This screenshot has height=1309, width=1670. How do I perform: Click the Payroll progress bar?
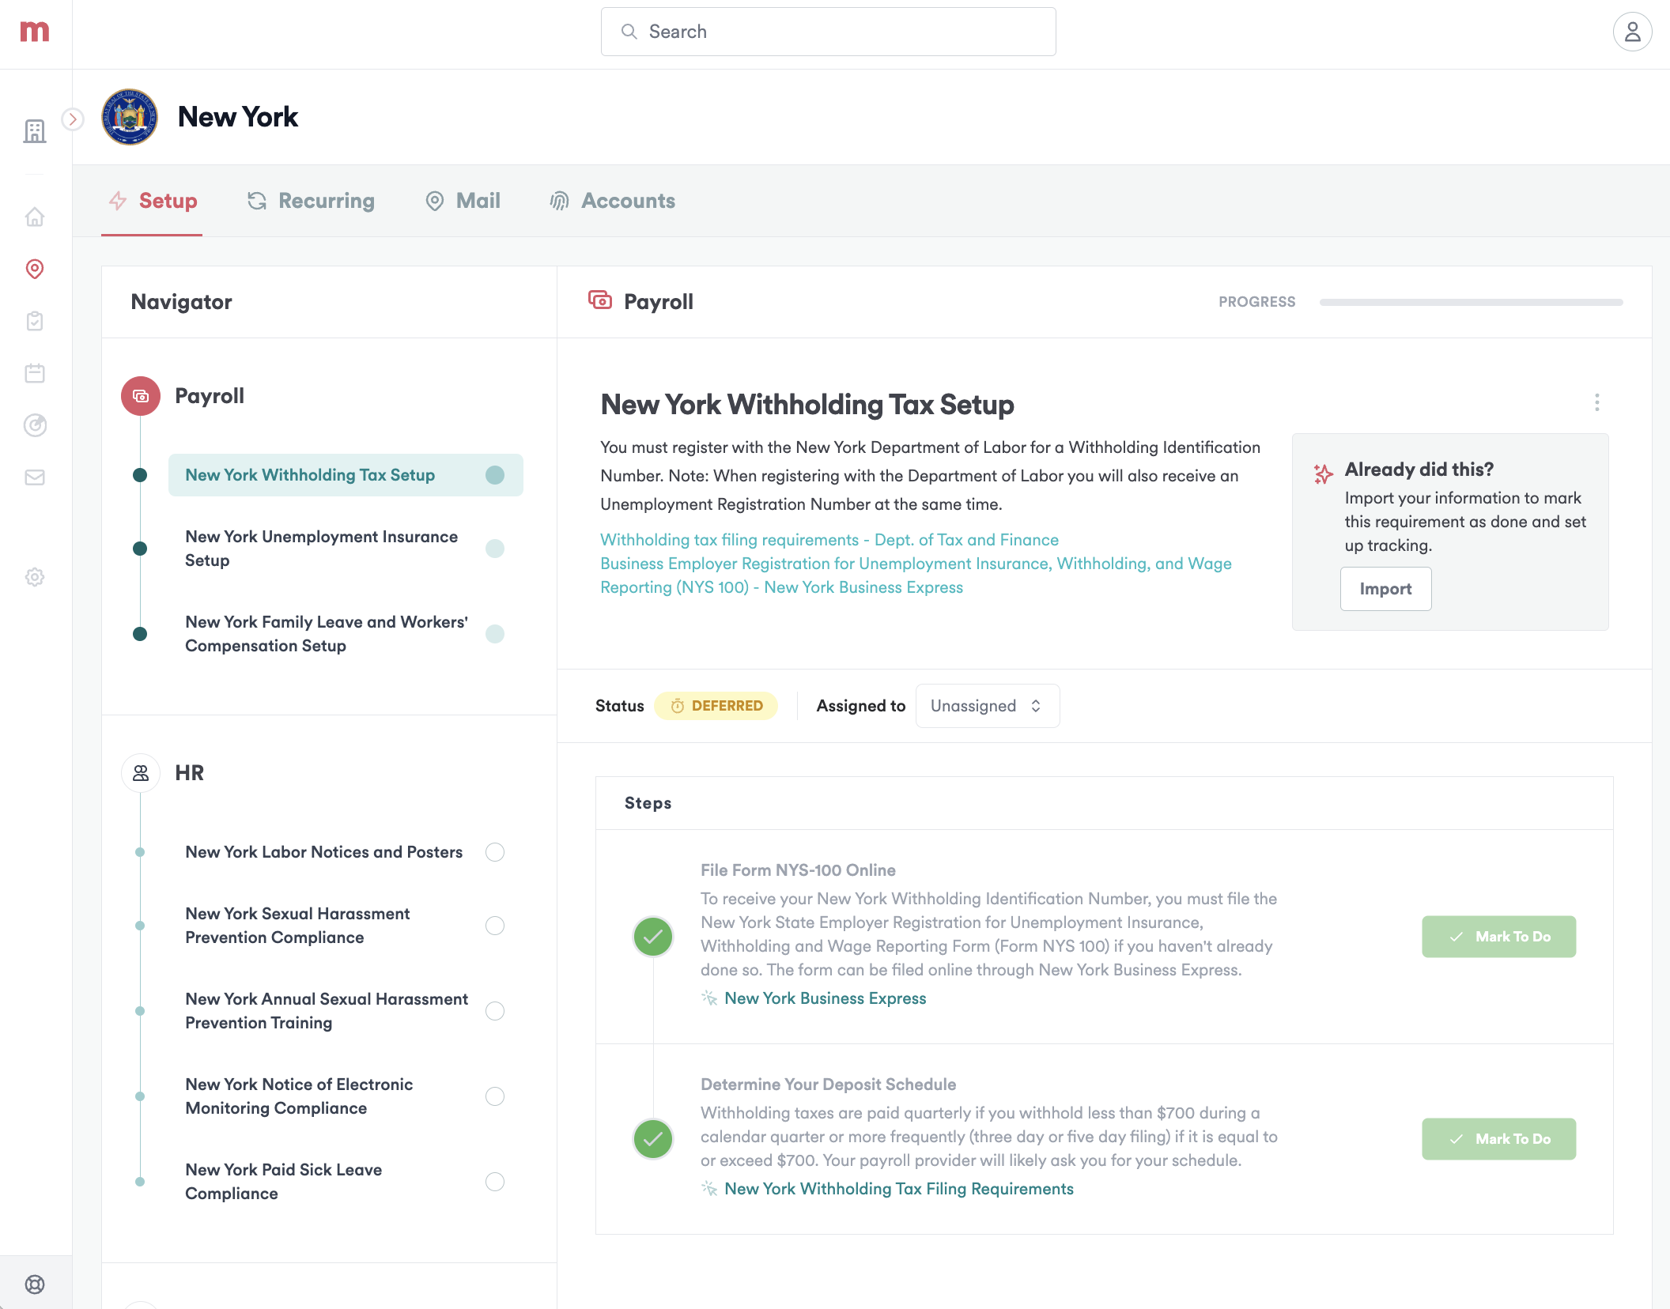click(1471, 301)
